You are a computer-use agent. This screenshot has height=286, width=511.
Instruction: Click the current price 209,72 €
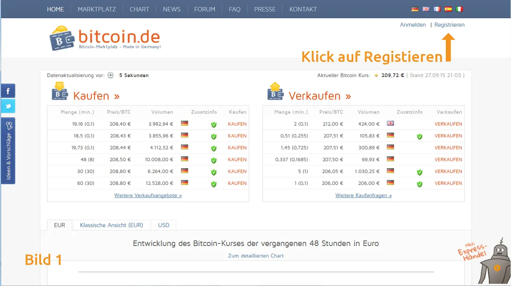[x=393, y=75]
